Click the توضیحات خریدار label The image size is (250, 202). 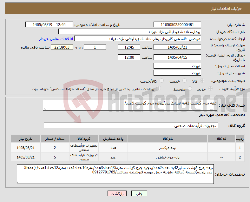coord(230,174)
